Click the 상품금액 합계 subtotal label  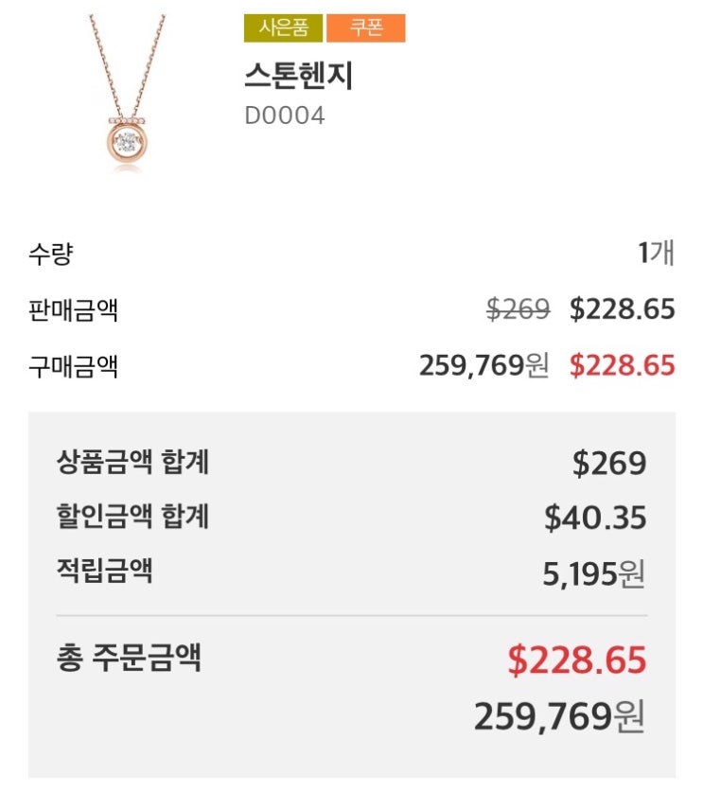(132, 463)
